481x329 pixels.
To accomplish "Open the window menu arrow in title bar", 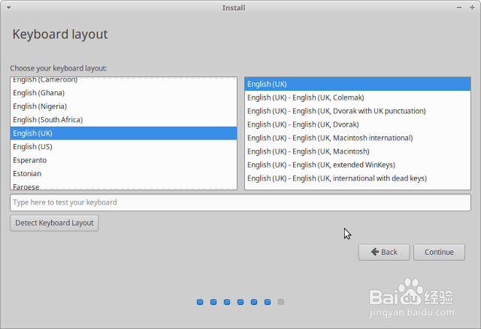I will pyautogui.click(x=9, y=7).
